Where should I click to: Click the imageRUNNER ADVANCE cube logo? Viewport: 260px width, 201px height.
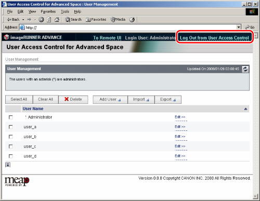(x=6, y=37)
